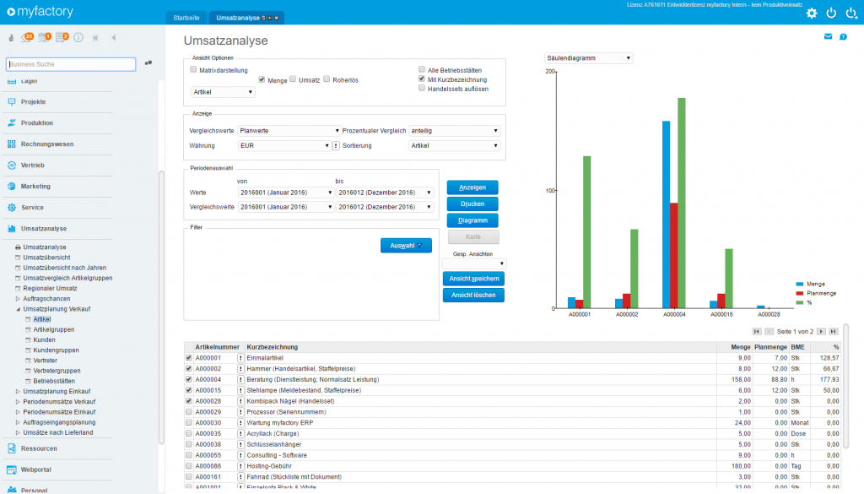
Task: Open the settings gear in the header
Action: coord(812,13)
